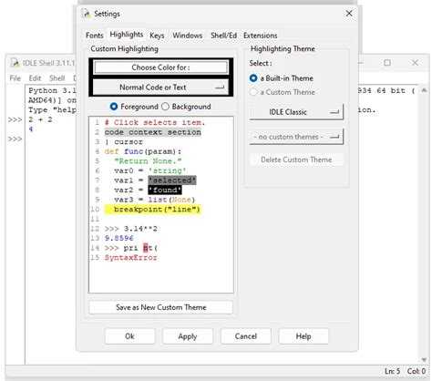Select the '# Click selects item.' comment sample
Viewport: 432px width, 381px height.
(155, 122)
